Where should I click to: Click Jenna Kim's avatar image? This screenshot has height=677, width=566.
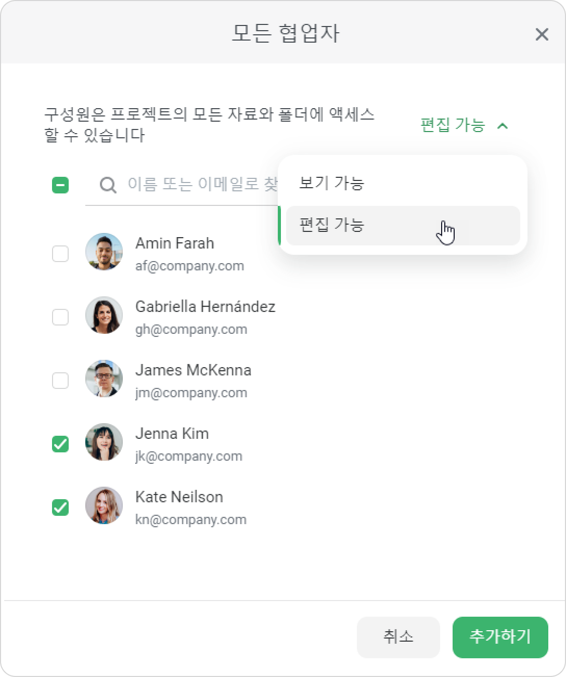point(104,442)
